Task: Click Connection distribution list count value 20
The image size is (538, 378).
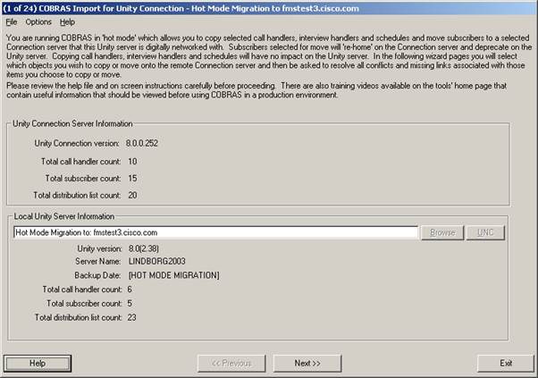Action: pyautogui.click(x=132, y=195)
